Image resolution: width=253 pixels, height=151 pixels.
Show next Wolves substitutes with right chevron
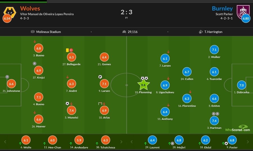click(121, 142)
